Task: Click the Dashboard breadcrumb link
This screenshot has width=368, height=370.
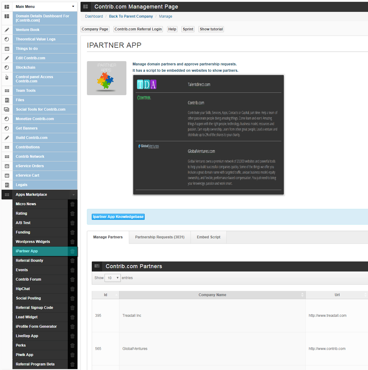Action: point(94,16)
